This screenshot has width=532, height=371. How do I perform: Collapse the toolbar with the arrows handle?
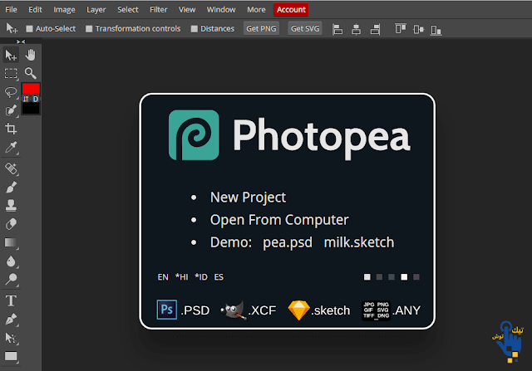21,41
